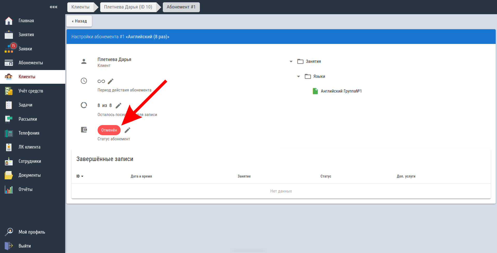Screen dimensions: 497x253
Task: Click the infinity period value
Action: (x=101, y=81)
